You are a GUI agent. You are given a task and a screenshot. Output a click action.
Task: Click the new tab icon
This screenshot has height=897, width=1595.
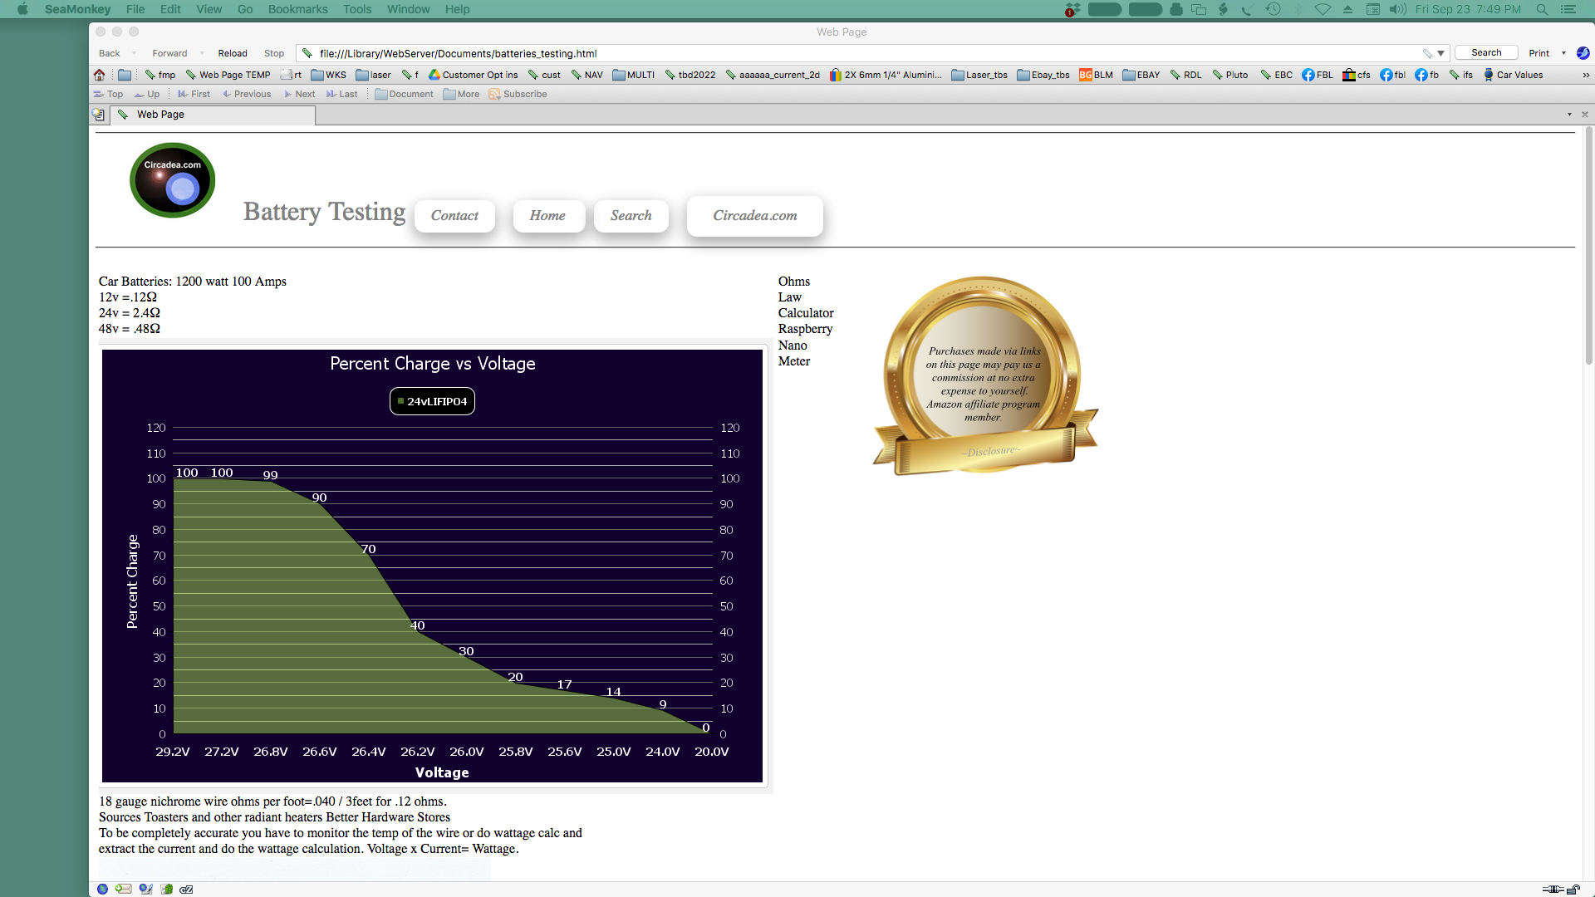point(98,115)
